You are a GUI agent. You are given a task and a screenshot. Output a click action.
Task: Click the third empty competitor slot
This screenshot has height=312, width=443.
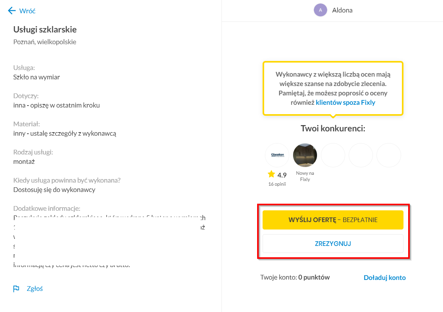[333, 155]
